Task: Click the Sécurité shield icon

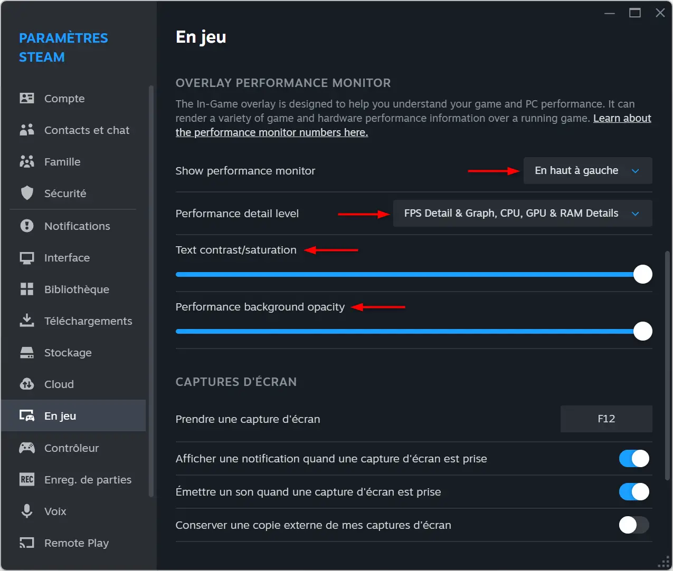Action: pyautogui.click(x=27, y=193)
